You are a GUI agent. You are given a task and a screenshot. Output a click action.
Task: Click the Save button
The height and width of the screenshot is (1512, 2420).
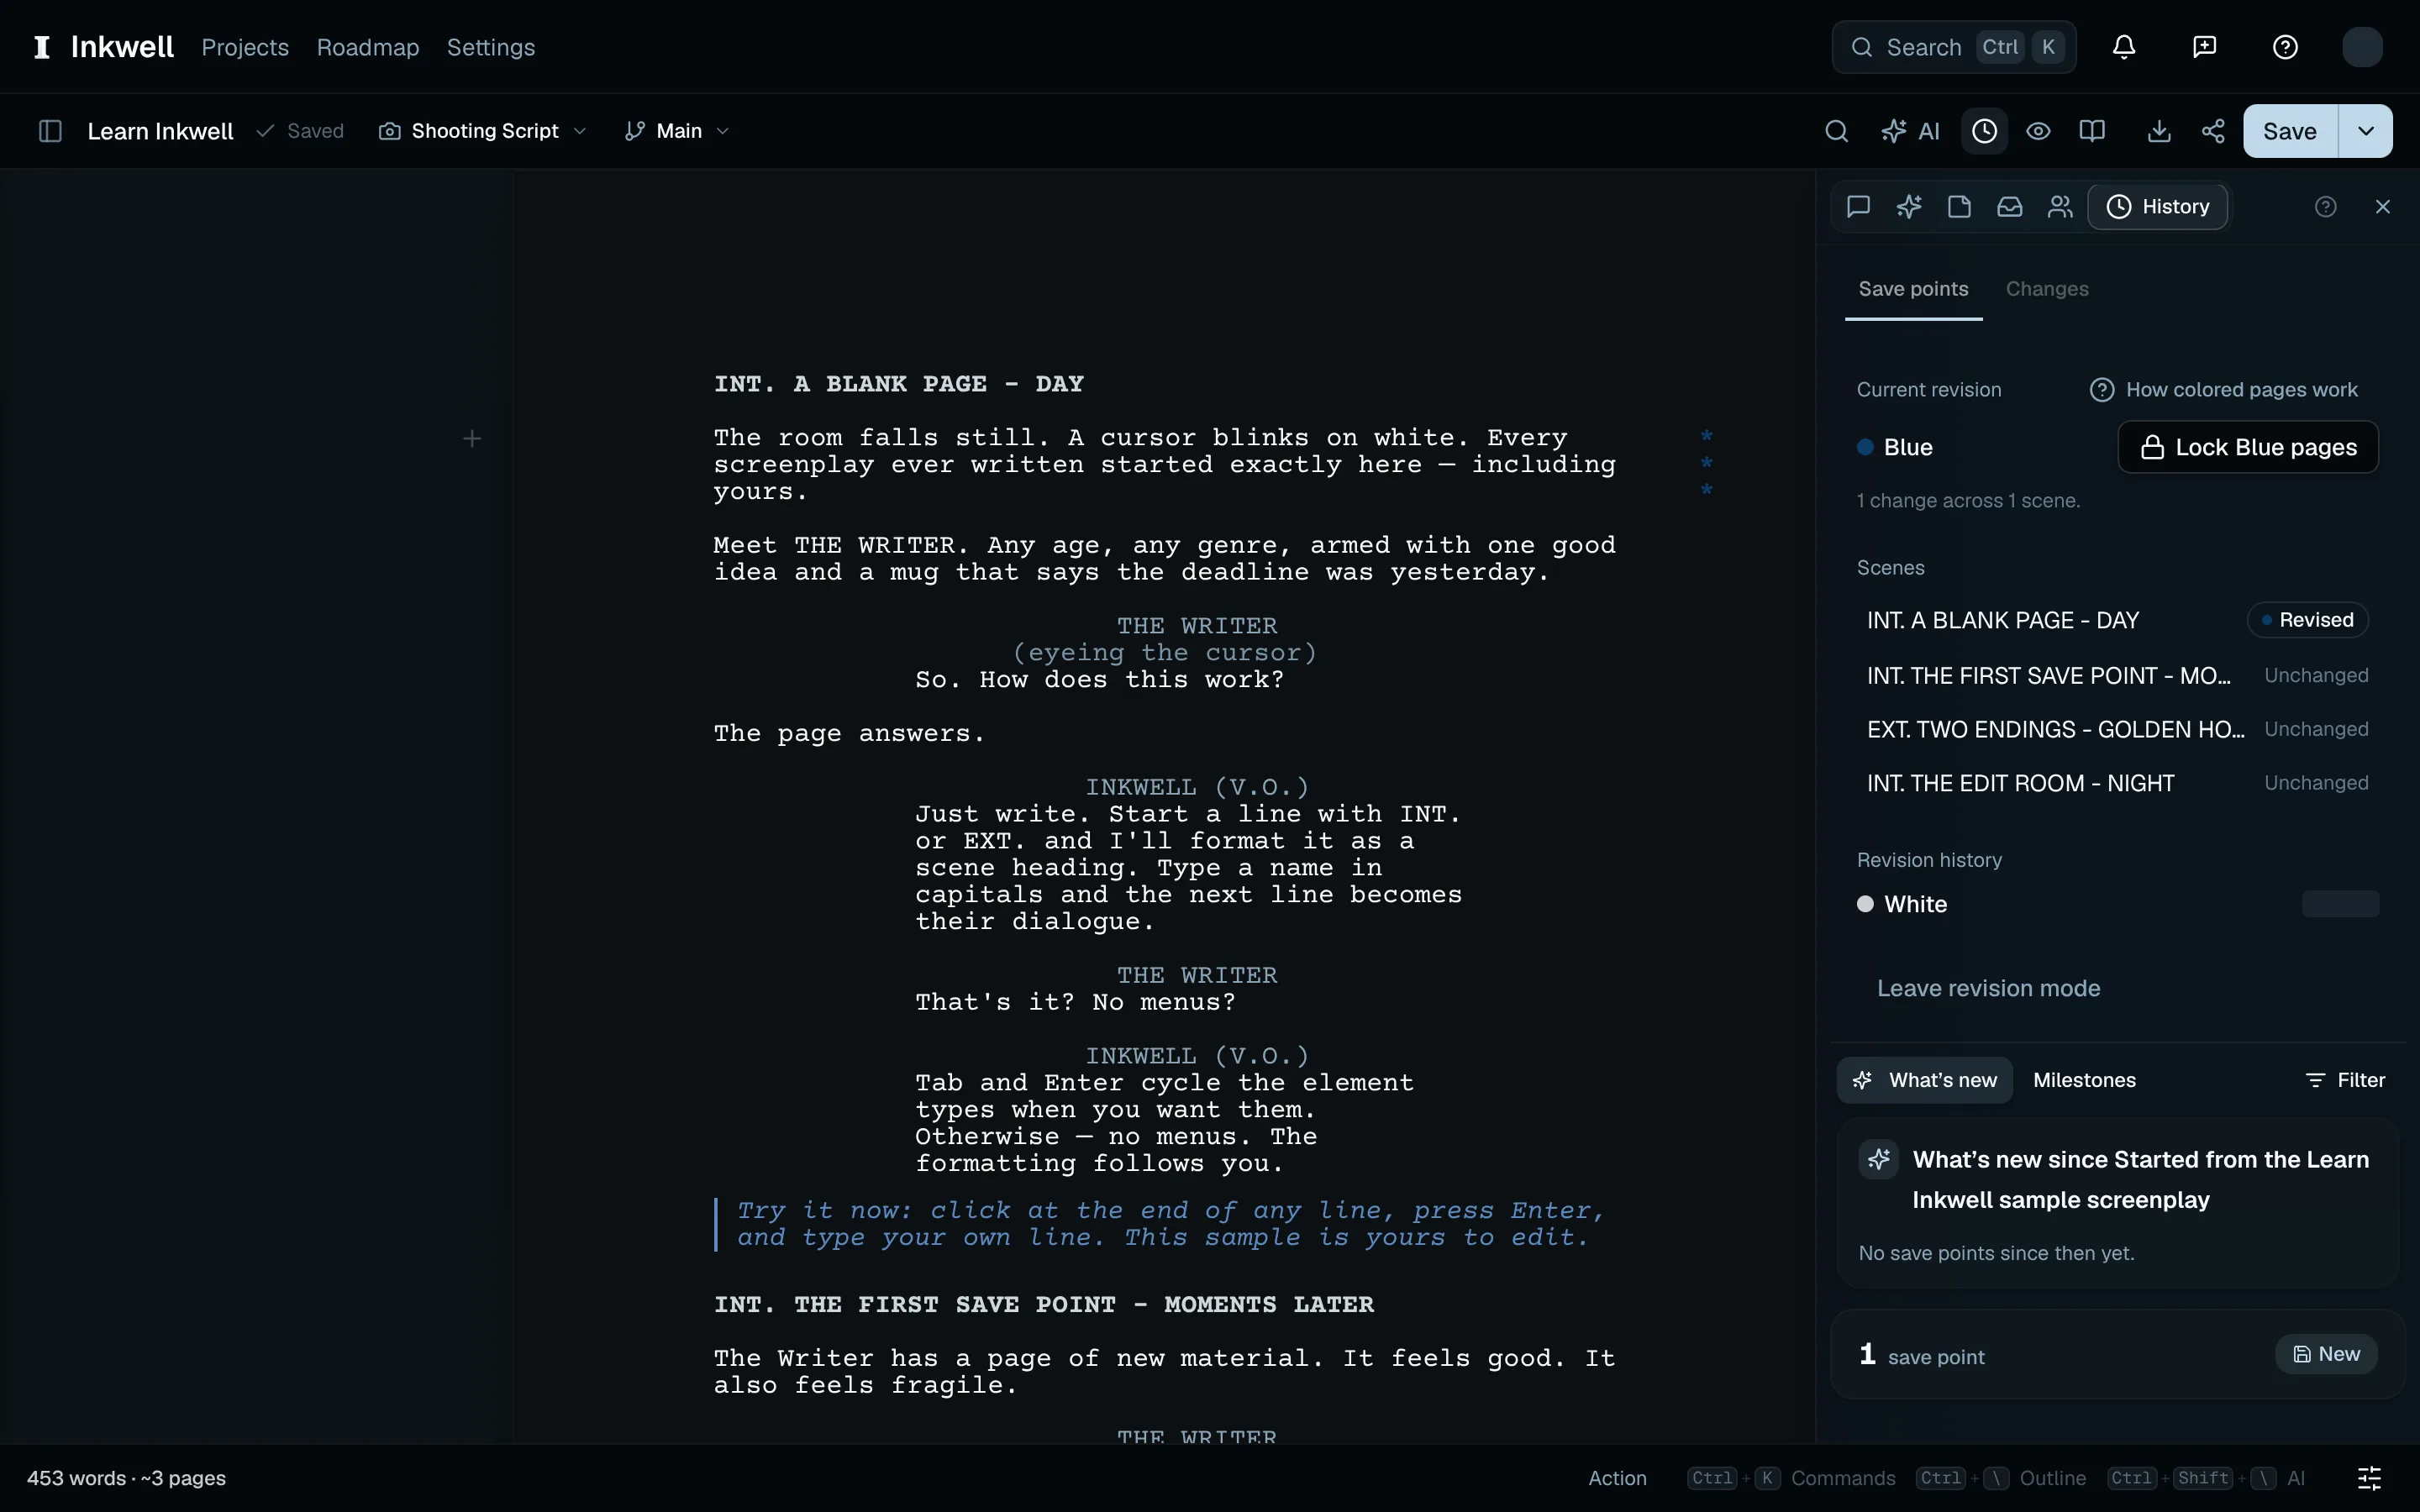[2290, 131]
